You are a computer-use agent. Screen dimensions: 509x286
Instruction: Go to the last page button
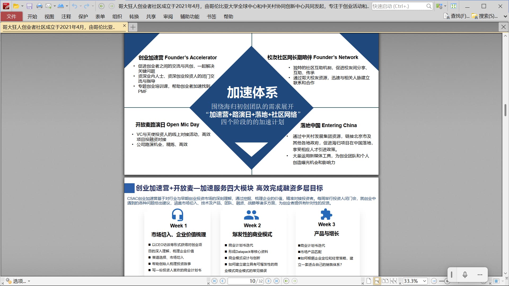(277, 281)
